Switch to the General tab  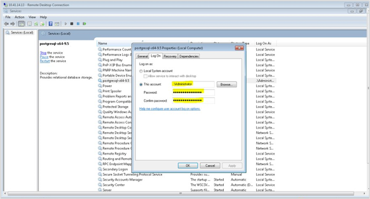click(x=142, y=56)
